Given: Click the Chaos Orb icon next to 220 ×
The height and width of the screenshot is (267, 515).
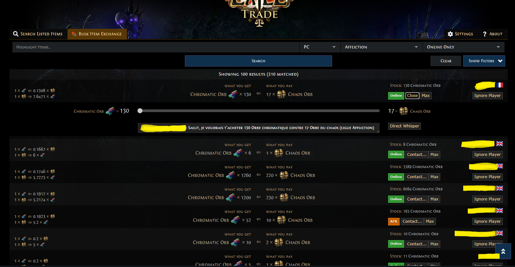Looking at the screenshot, I should [x=284, y=175].
